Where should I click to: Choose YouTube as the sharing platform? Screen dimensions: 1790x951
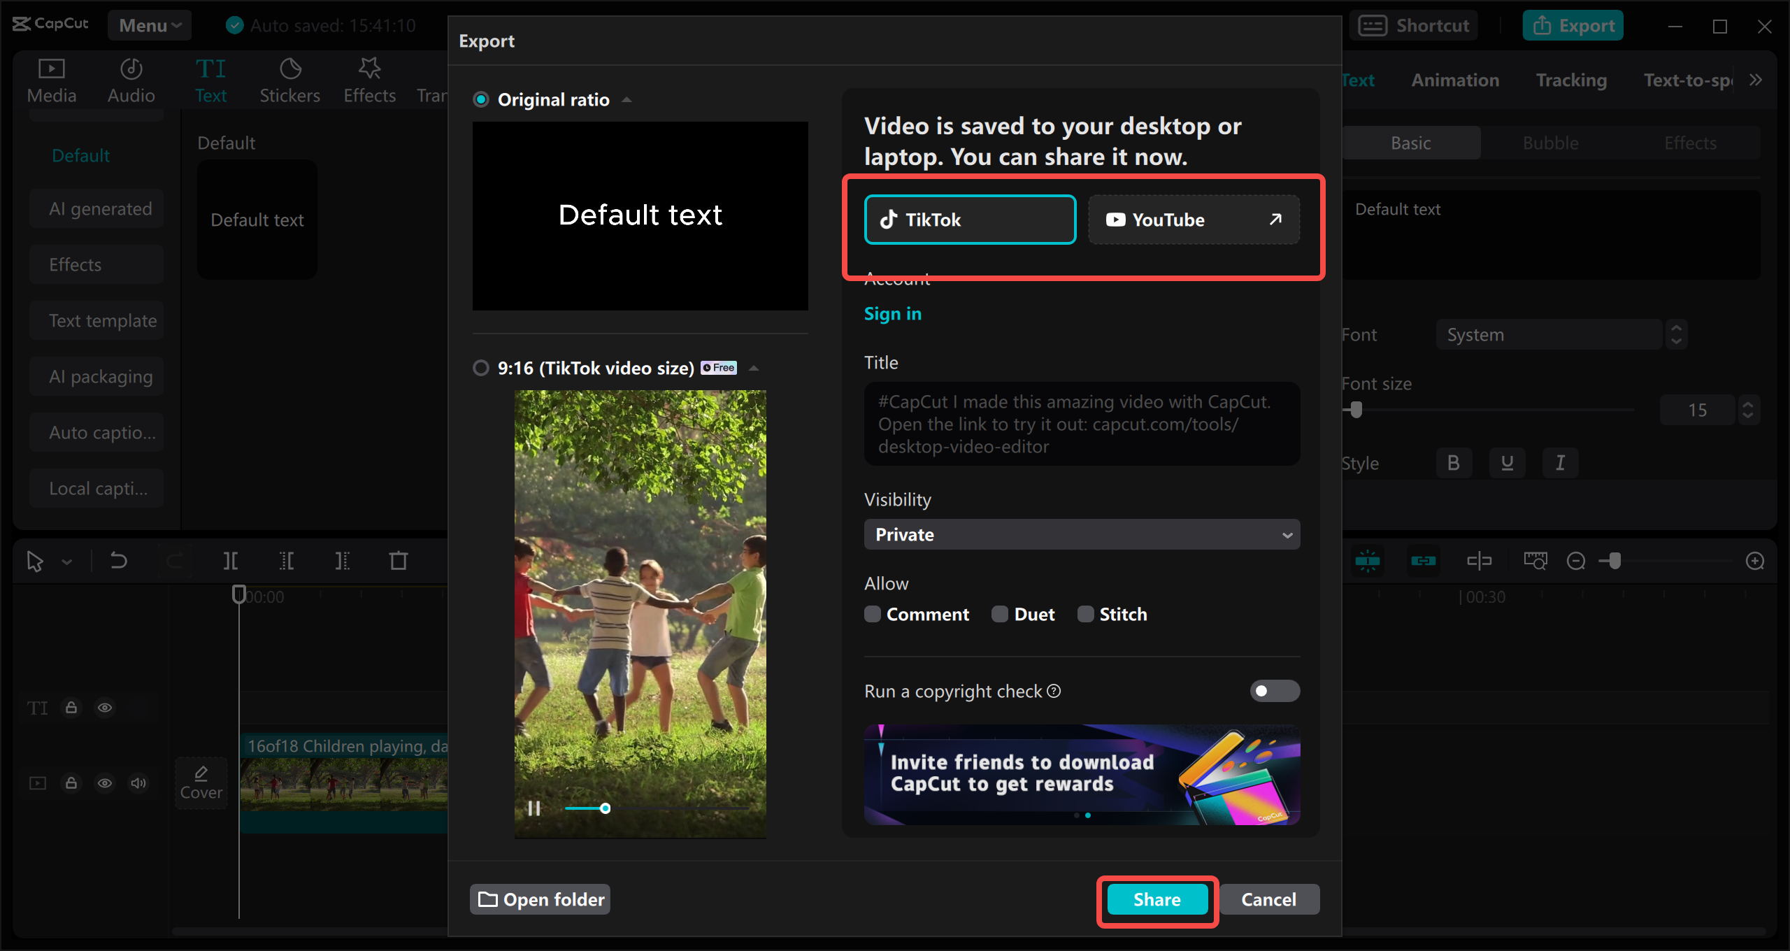click(1193, 220)
